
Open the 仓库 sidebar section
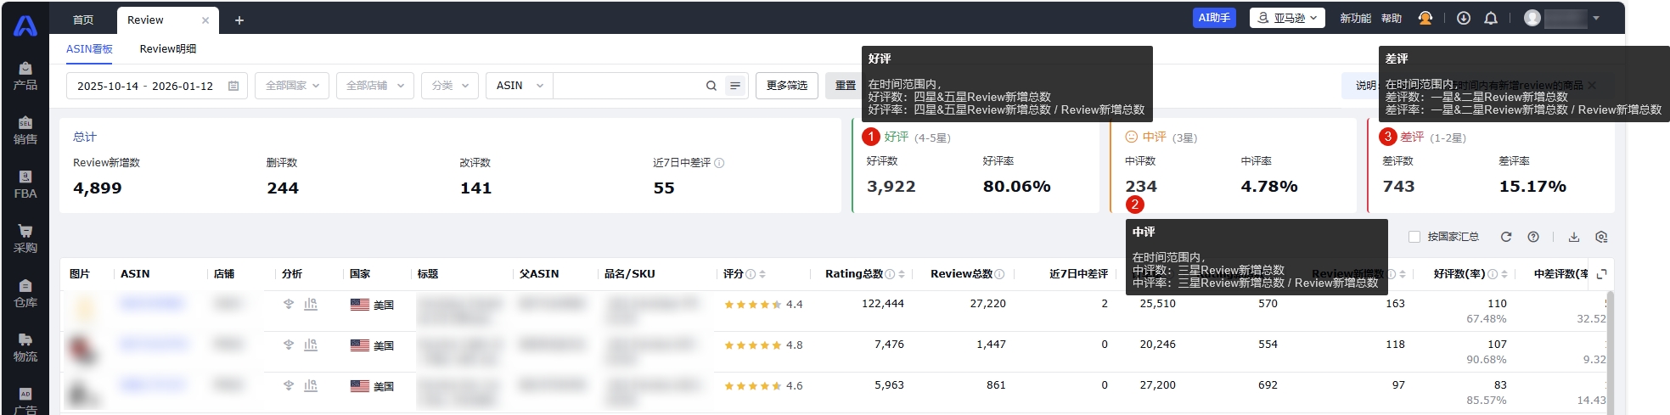tap(25, 293)
